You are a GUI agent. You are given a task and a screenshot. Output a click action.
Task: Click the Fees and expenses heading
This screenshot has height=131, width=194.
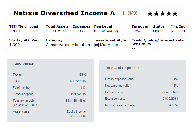point(122,68)
